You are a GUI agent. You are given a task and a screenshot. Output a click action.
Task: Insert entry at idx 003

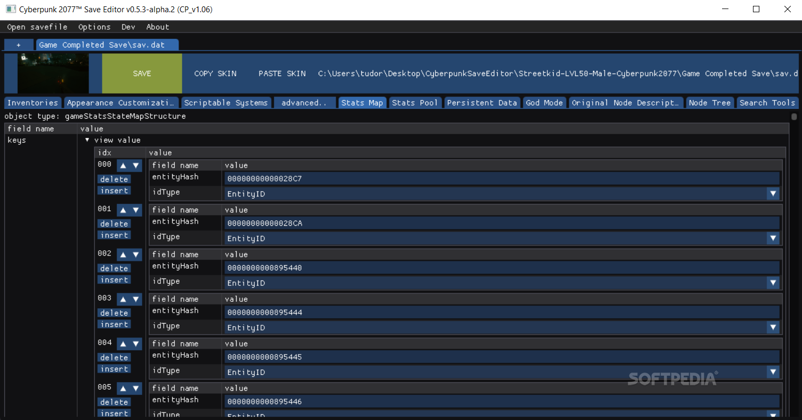(114, 324)
